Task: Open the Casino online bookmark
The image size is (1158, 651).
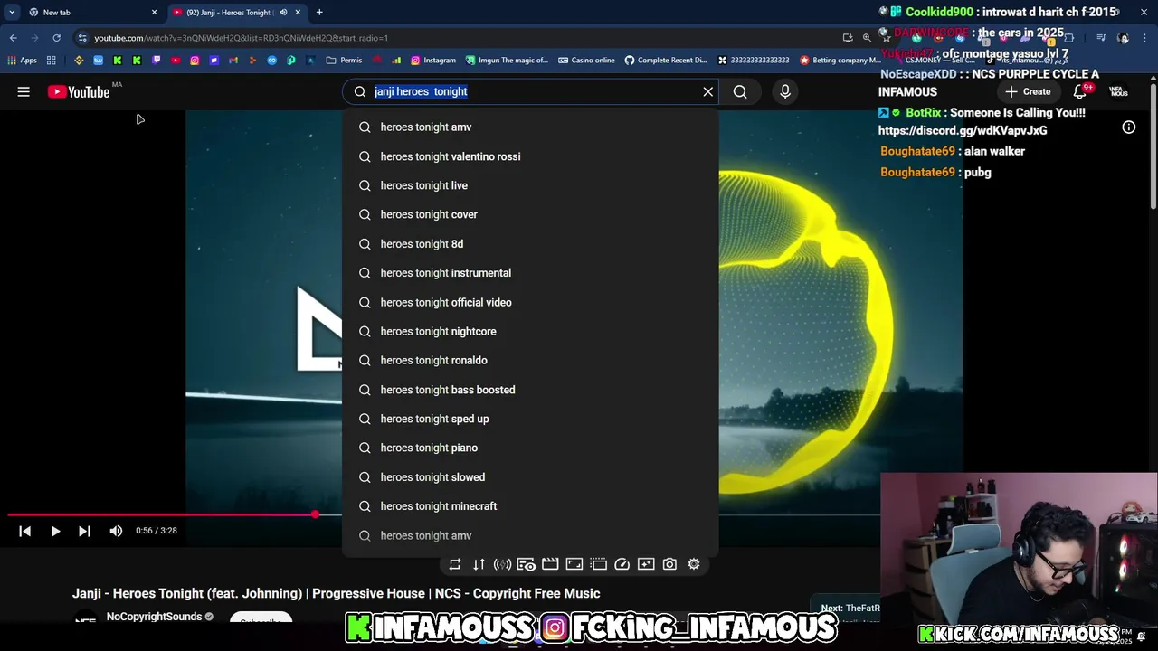Action: [586, 61]
